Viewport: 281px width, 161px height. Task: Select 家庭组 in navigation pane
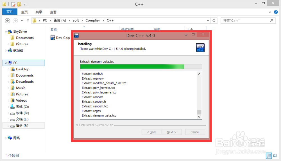point(18,50)
